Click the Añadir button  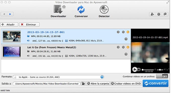(x=9, y=25)
